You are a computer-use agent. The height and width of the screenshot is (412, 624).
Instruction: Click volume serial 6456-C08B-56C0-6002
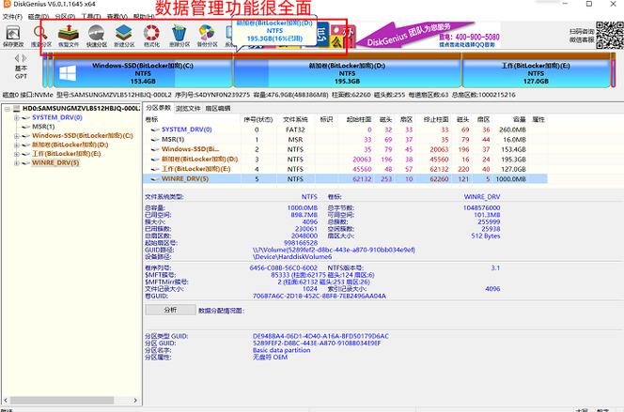click(284, 268)
